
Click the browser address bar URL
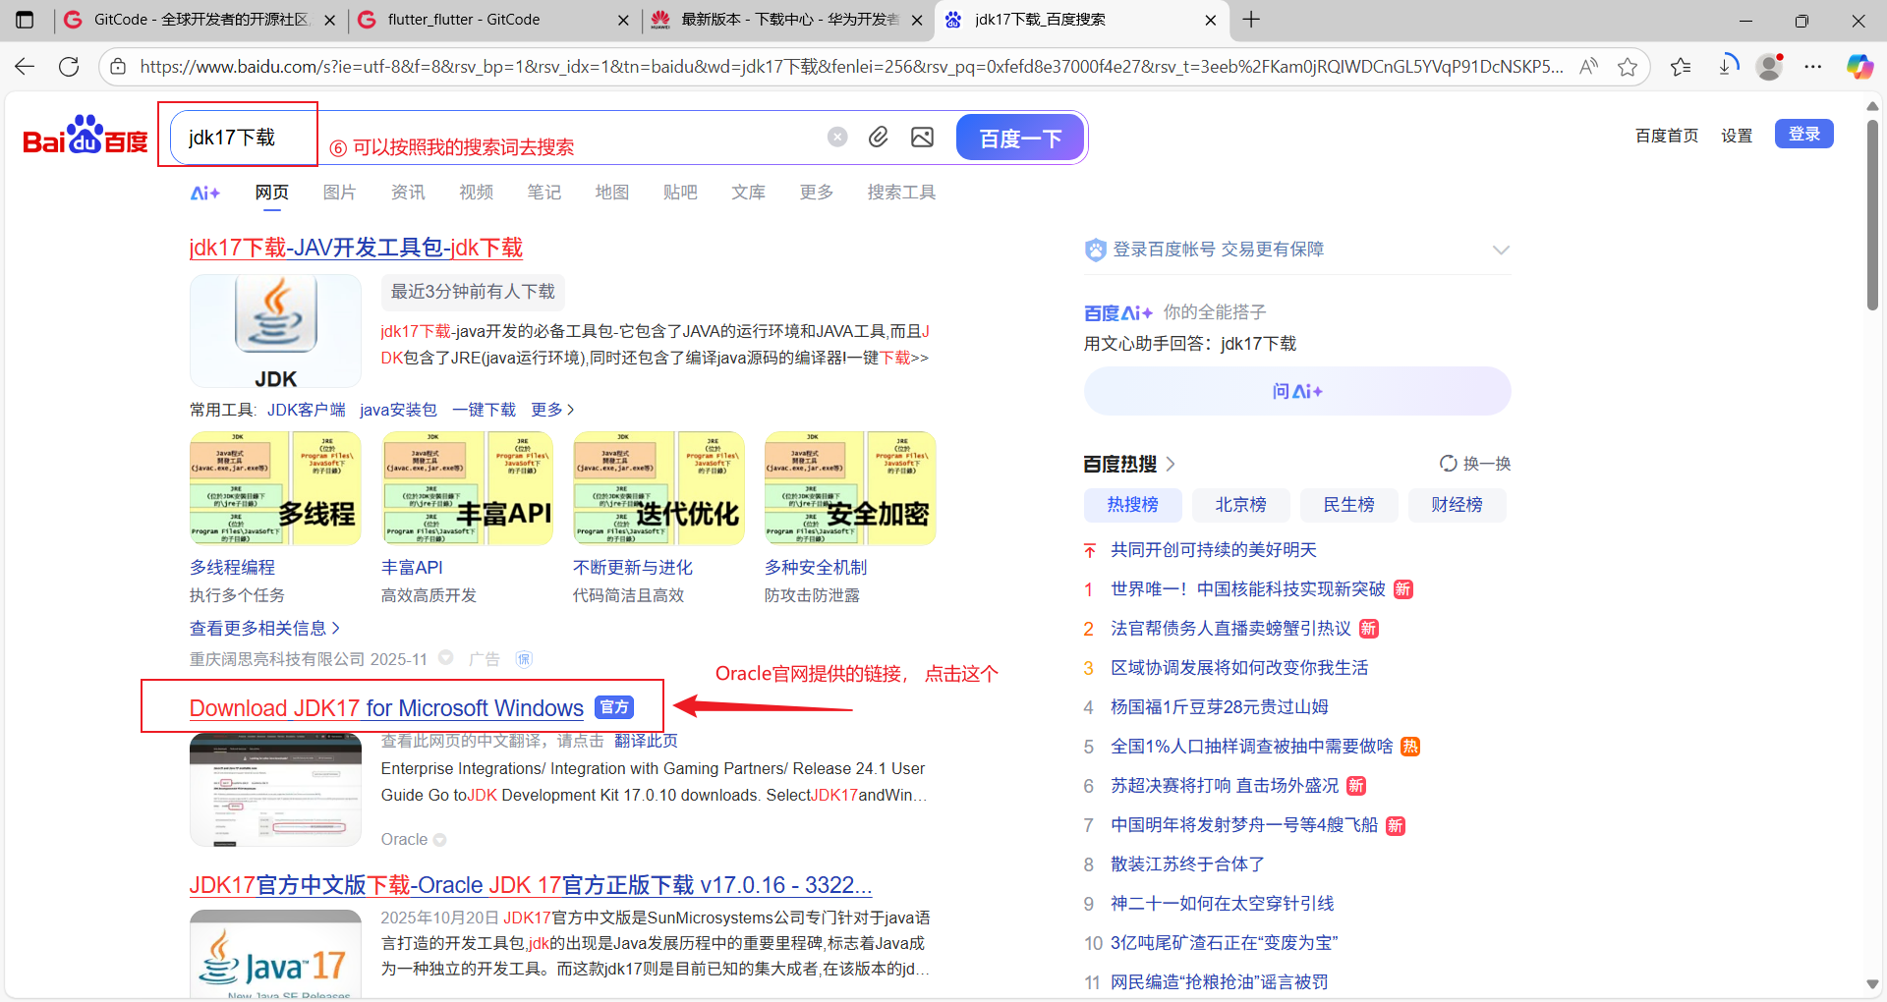851,67
